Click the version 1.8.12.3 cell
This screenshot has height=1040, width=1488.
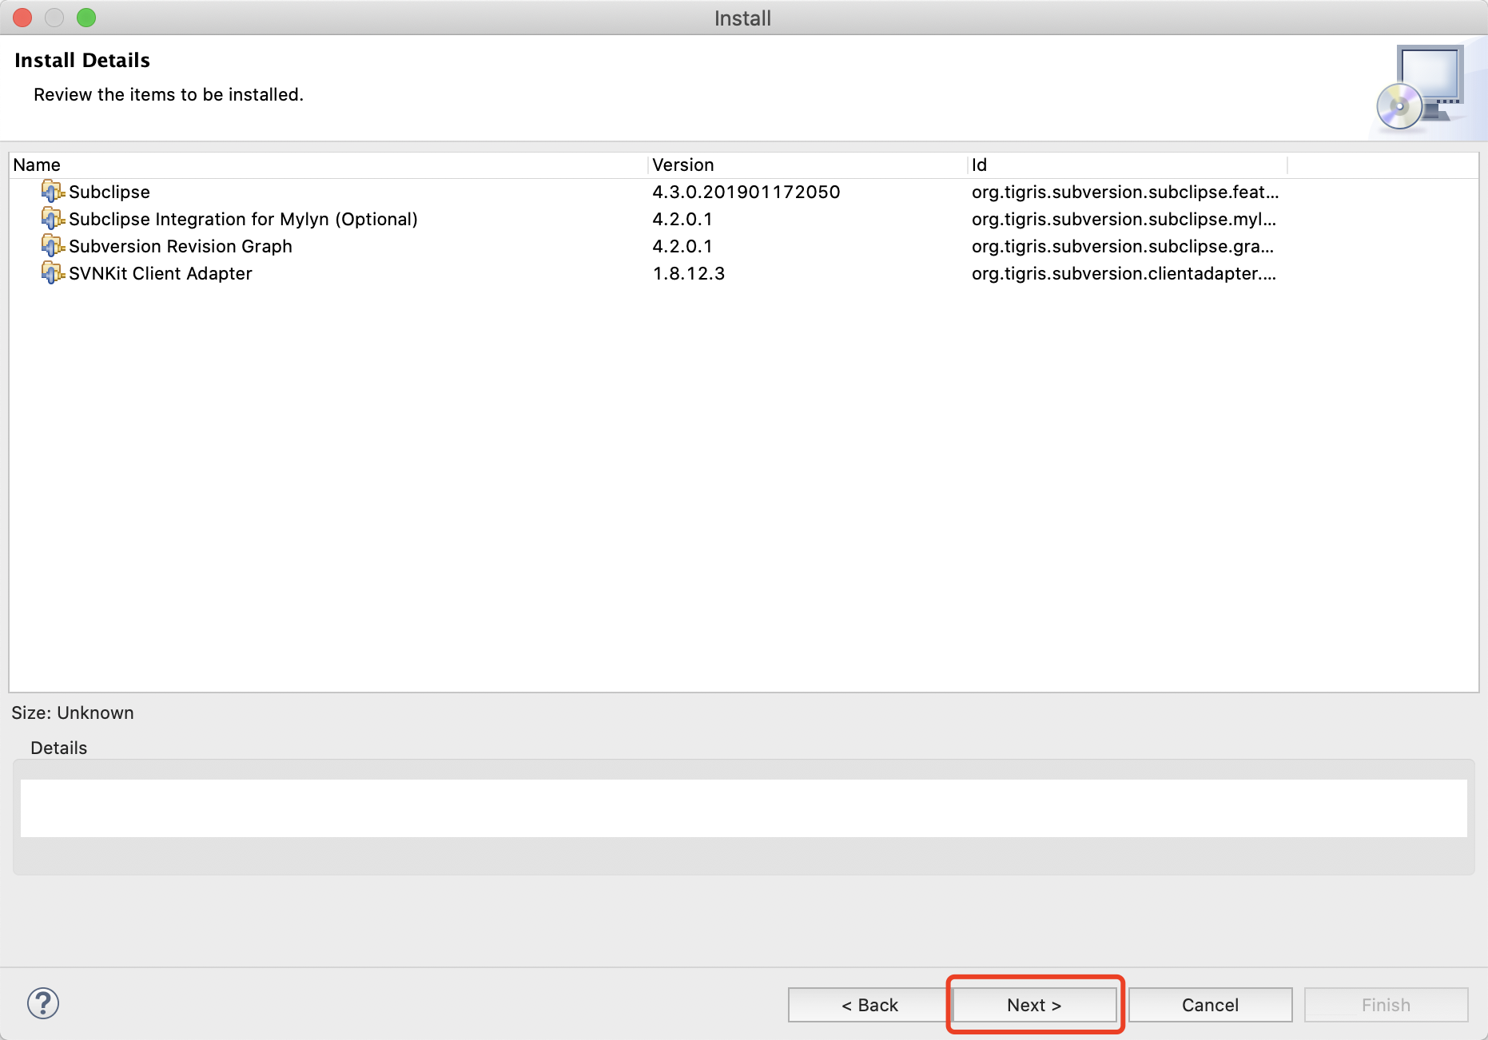(689, 273)
